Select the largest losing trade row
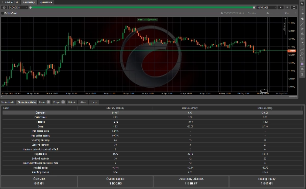This screenshot has height=189, width=306. click(152, 168)
